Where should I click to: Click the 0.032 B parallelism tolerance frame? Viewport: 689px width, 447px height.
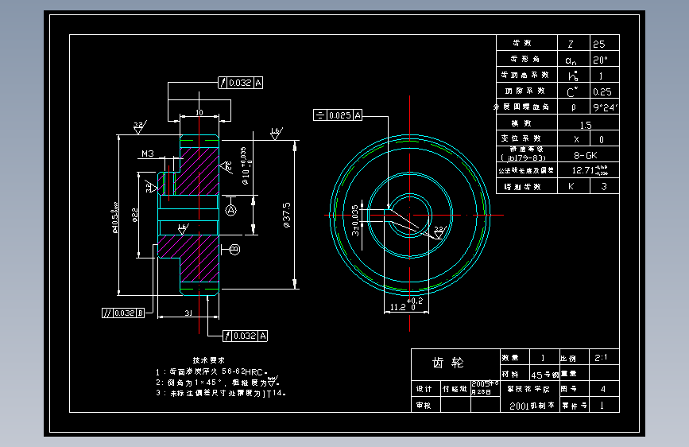123,313
